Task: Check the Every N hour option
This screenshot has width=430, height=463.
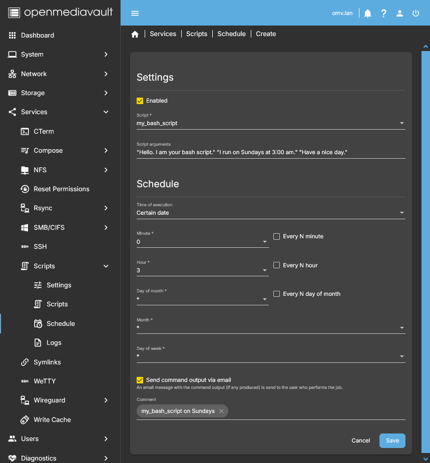Action: 276,265
